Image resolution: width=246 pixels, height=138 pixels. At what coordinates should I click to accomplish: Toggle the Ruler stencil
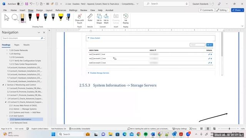point(90,18)
